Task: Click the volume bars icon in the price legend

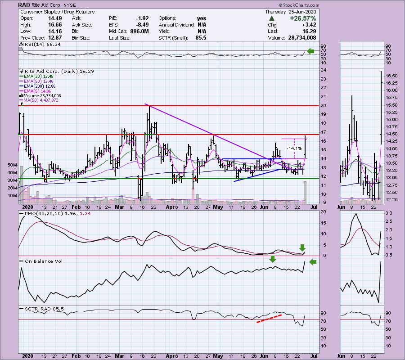Action: tap(22, 95)
